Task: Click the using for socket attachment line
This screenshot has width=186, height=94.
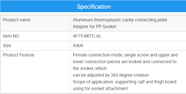Action: click(101, 89)
